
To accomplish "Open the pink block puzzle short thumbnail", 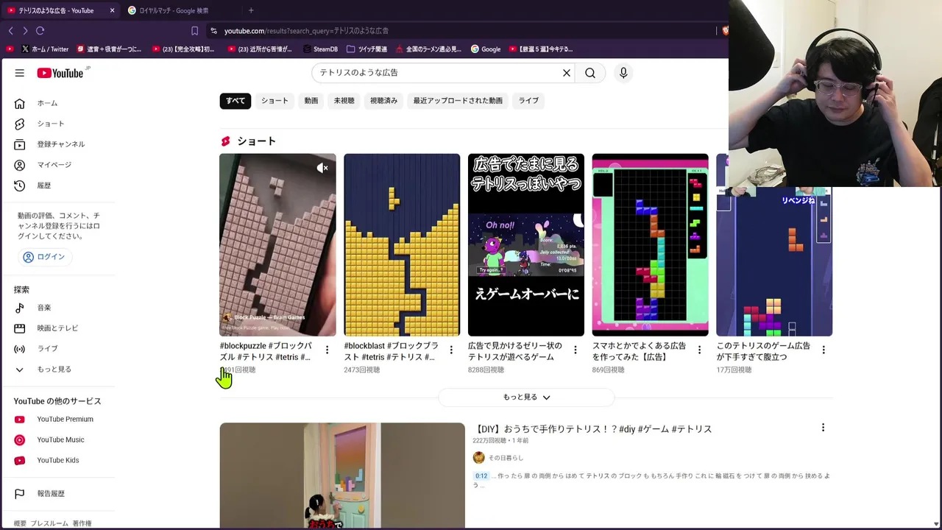I will (x=277, y=245).
